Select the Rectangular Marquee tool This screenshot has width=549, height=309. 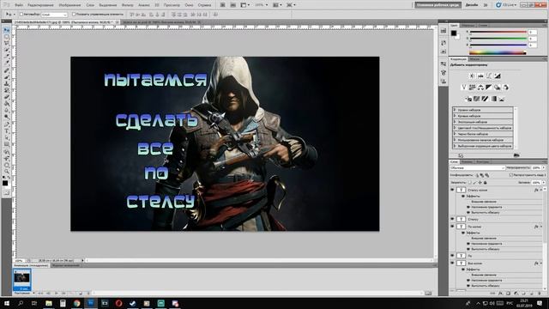tap(6, 36)
